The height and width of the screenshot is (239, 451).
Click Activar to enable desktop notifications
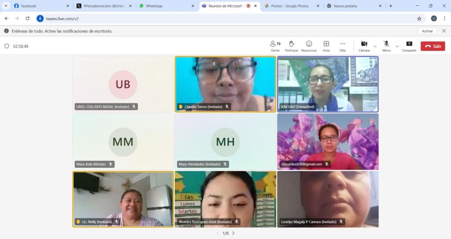tap(427, 31)
